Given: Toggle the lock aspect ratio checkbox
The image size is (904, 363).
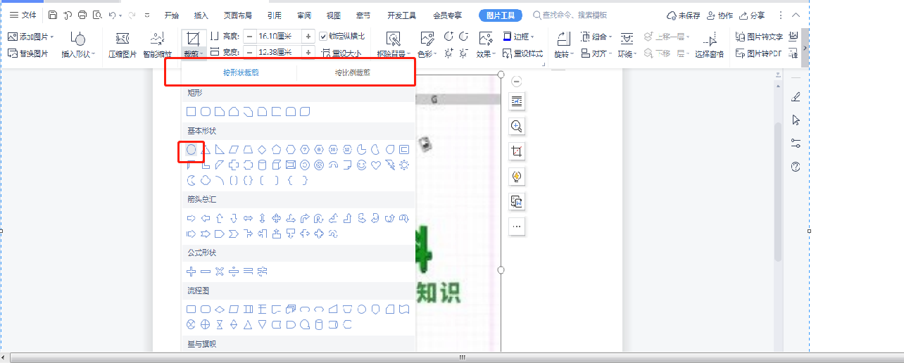Looking at the screenshot, I should [324, 36].
